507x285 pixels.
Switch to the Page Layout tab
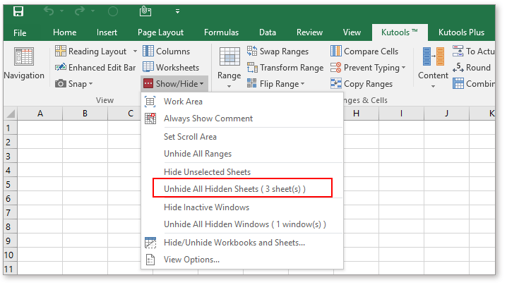point(160,32)
